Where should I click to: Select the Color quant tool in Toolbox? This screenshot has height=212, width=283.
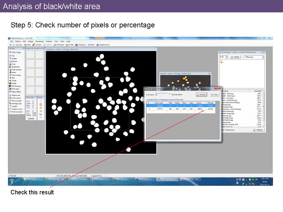click(x=16, y=98)
